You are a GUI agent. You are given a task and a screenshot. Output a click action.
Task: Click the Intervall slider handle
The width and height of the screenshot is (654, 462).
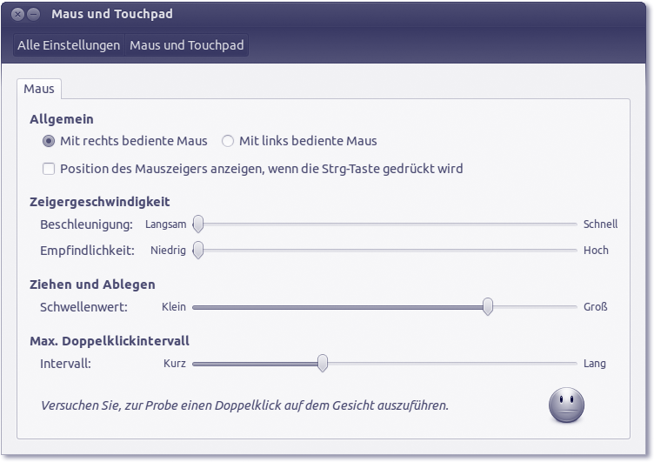(323, 364)
